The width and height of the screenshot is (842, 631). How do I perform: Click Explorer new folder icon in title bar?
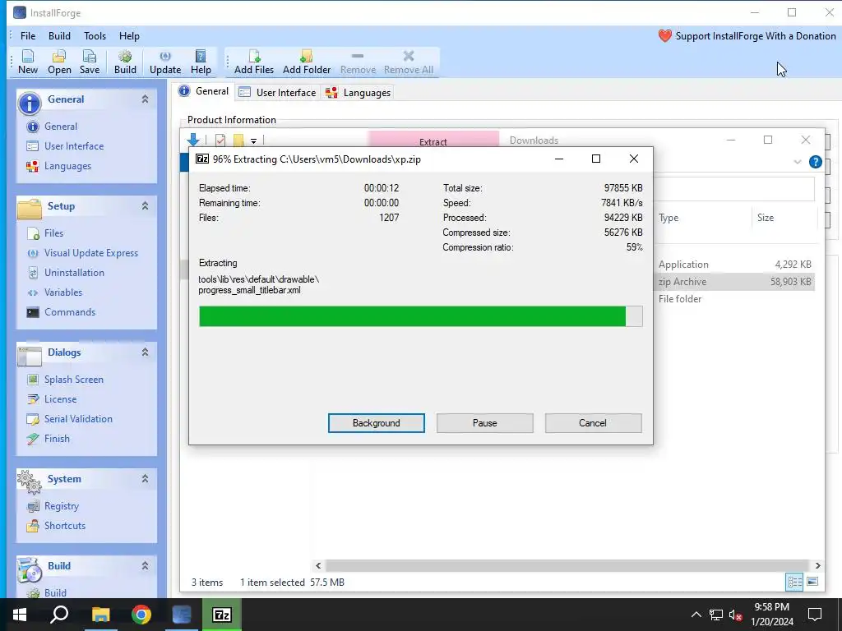click(238, 140)
